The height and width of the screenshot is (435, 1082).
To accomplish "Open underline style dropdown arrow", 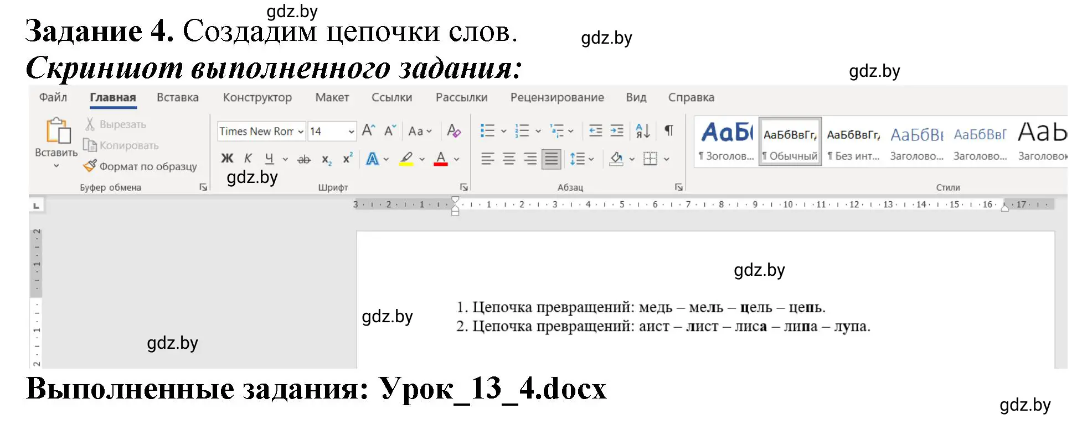I will point(285,159).
